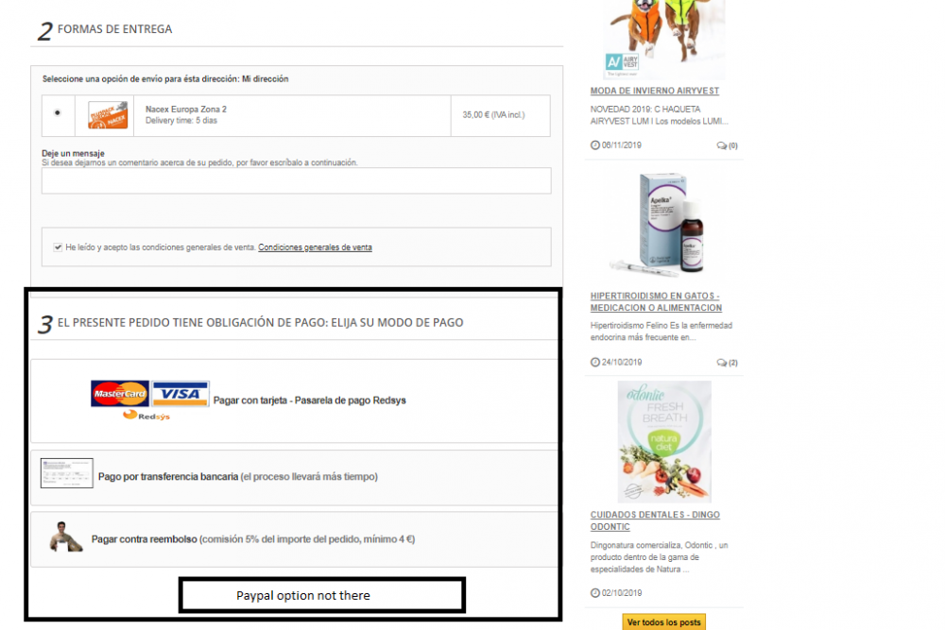
Task: Open Condiciones generales de venta link
Action: pos(315,247)
